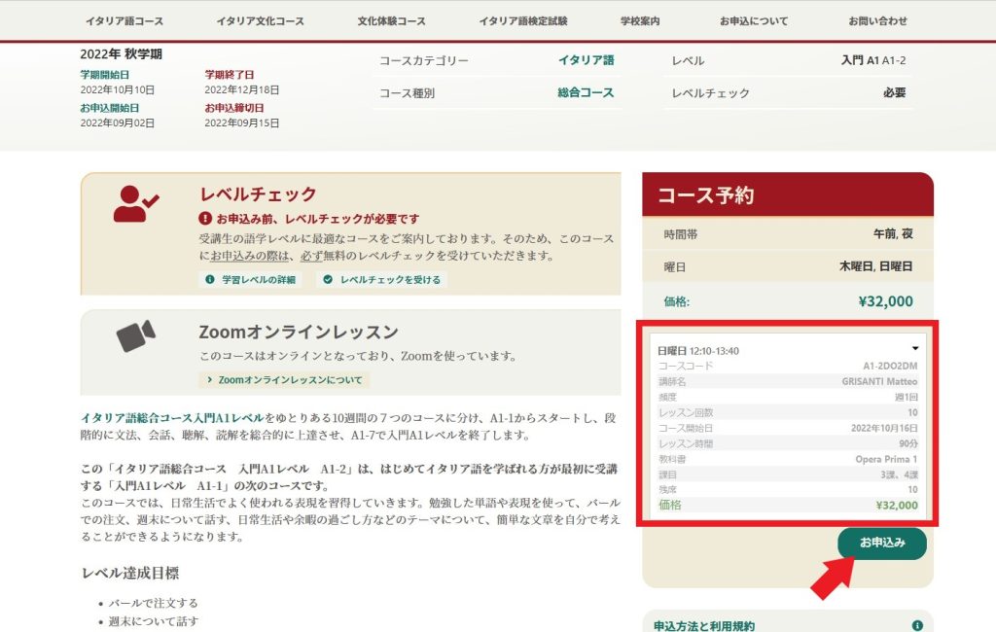Click the イタリア語総合コース入門A1レベル text link
The image size is (996, 632).
point(171,417)
